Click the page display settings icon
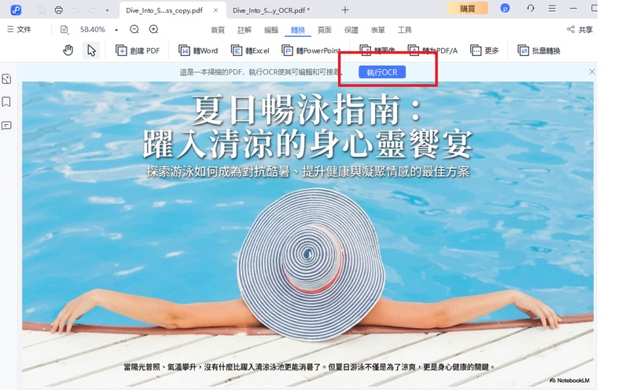Image resolution: width=629 pixels, height=390 pixels. 64,29
